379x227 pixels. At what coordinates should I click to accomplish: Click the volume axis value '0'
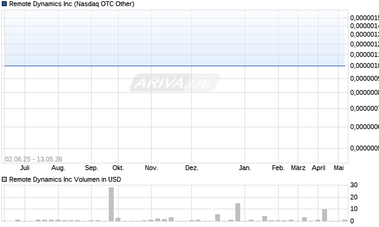(x=352, y=221)
